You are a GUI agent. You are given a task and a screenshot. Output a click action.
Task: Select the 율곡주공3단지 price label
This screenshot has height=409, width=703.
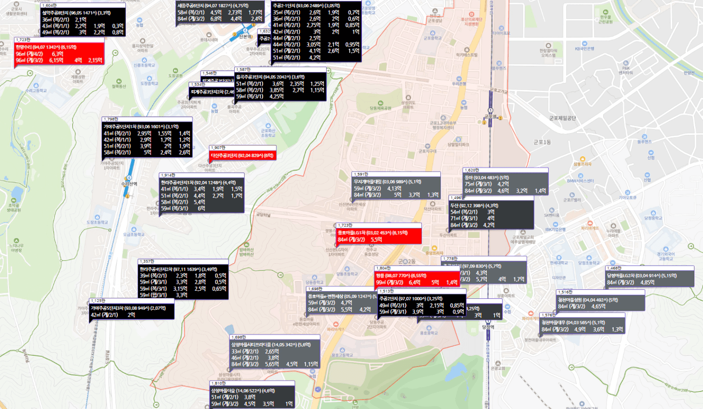click(x=280, y=86)
